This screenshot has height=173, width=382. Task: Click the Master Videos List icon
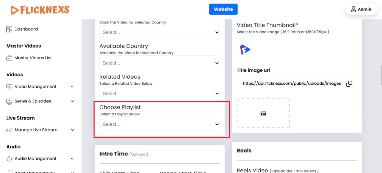[x=9, y=58]
